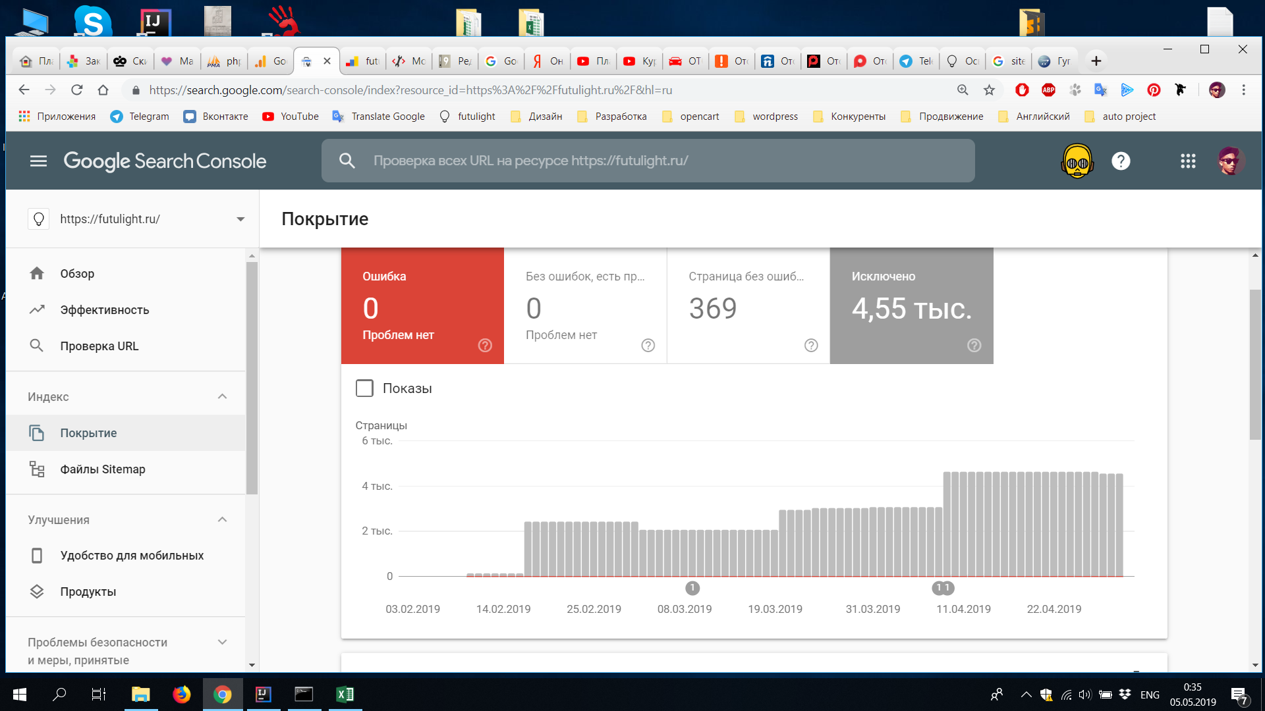Viewport: 1265px width, 711px height.
Task: Open the YouTube bookmark
Action: click(291, 117)
